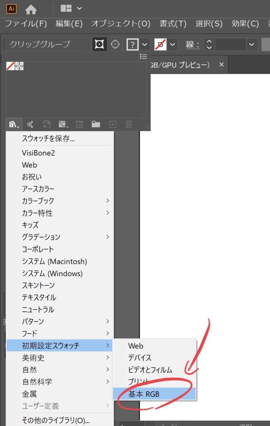The width and height of the screenshot is (270, 426).
Task: Select システム (Windows) library
Action: (x=60, y=273)
